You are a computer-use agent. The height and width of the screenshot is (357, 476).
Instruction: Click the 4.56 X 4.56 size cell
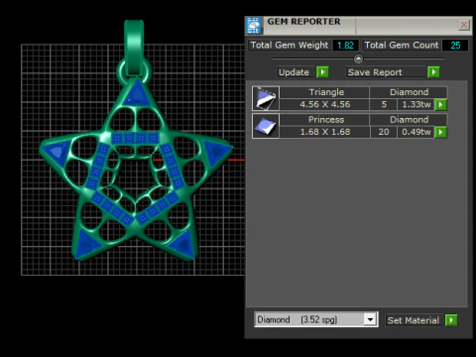tap(324, 104)
